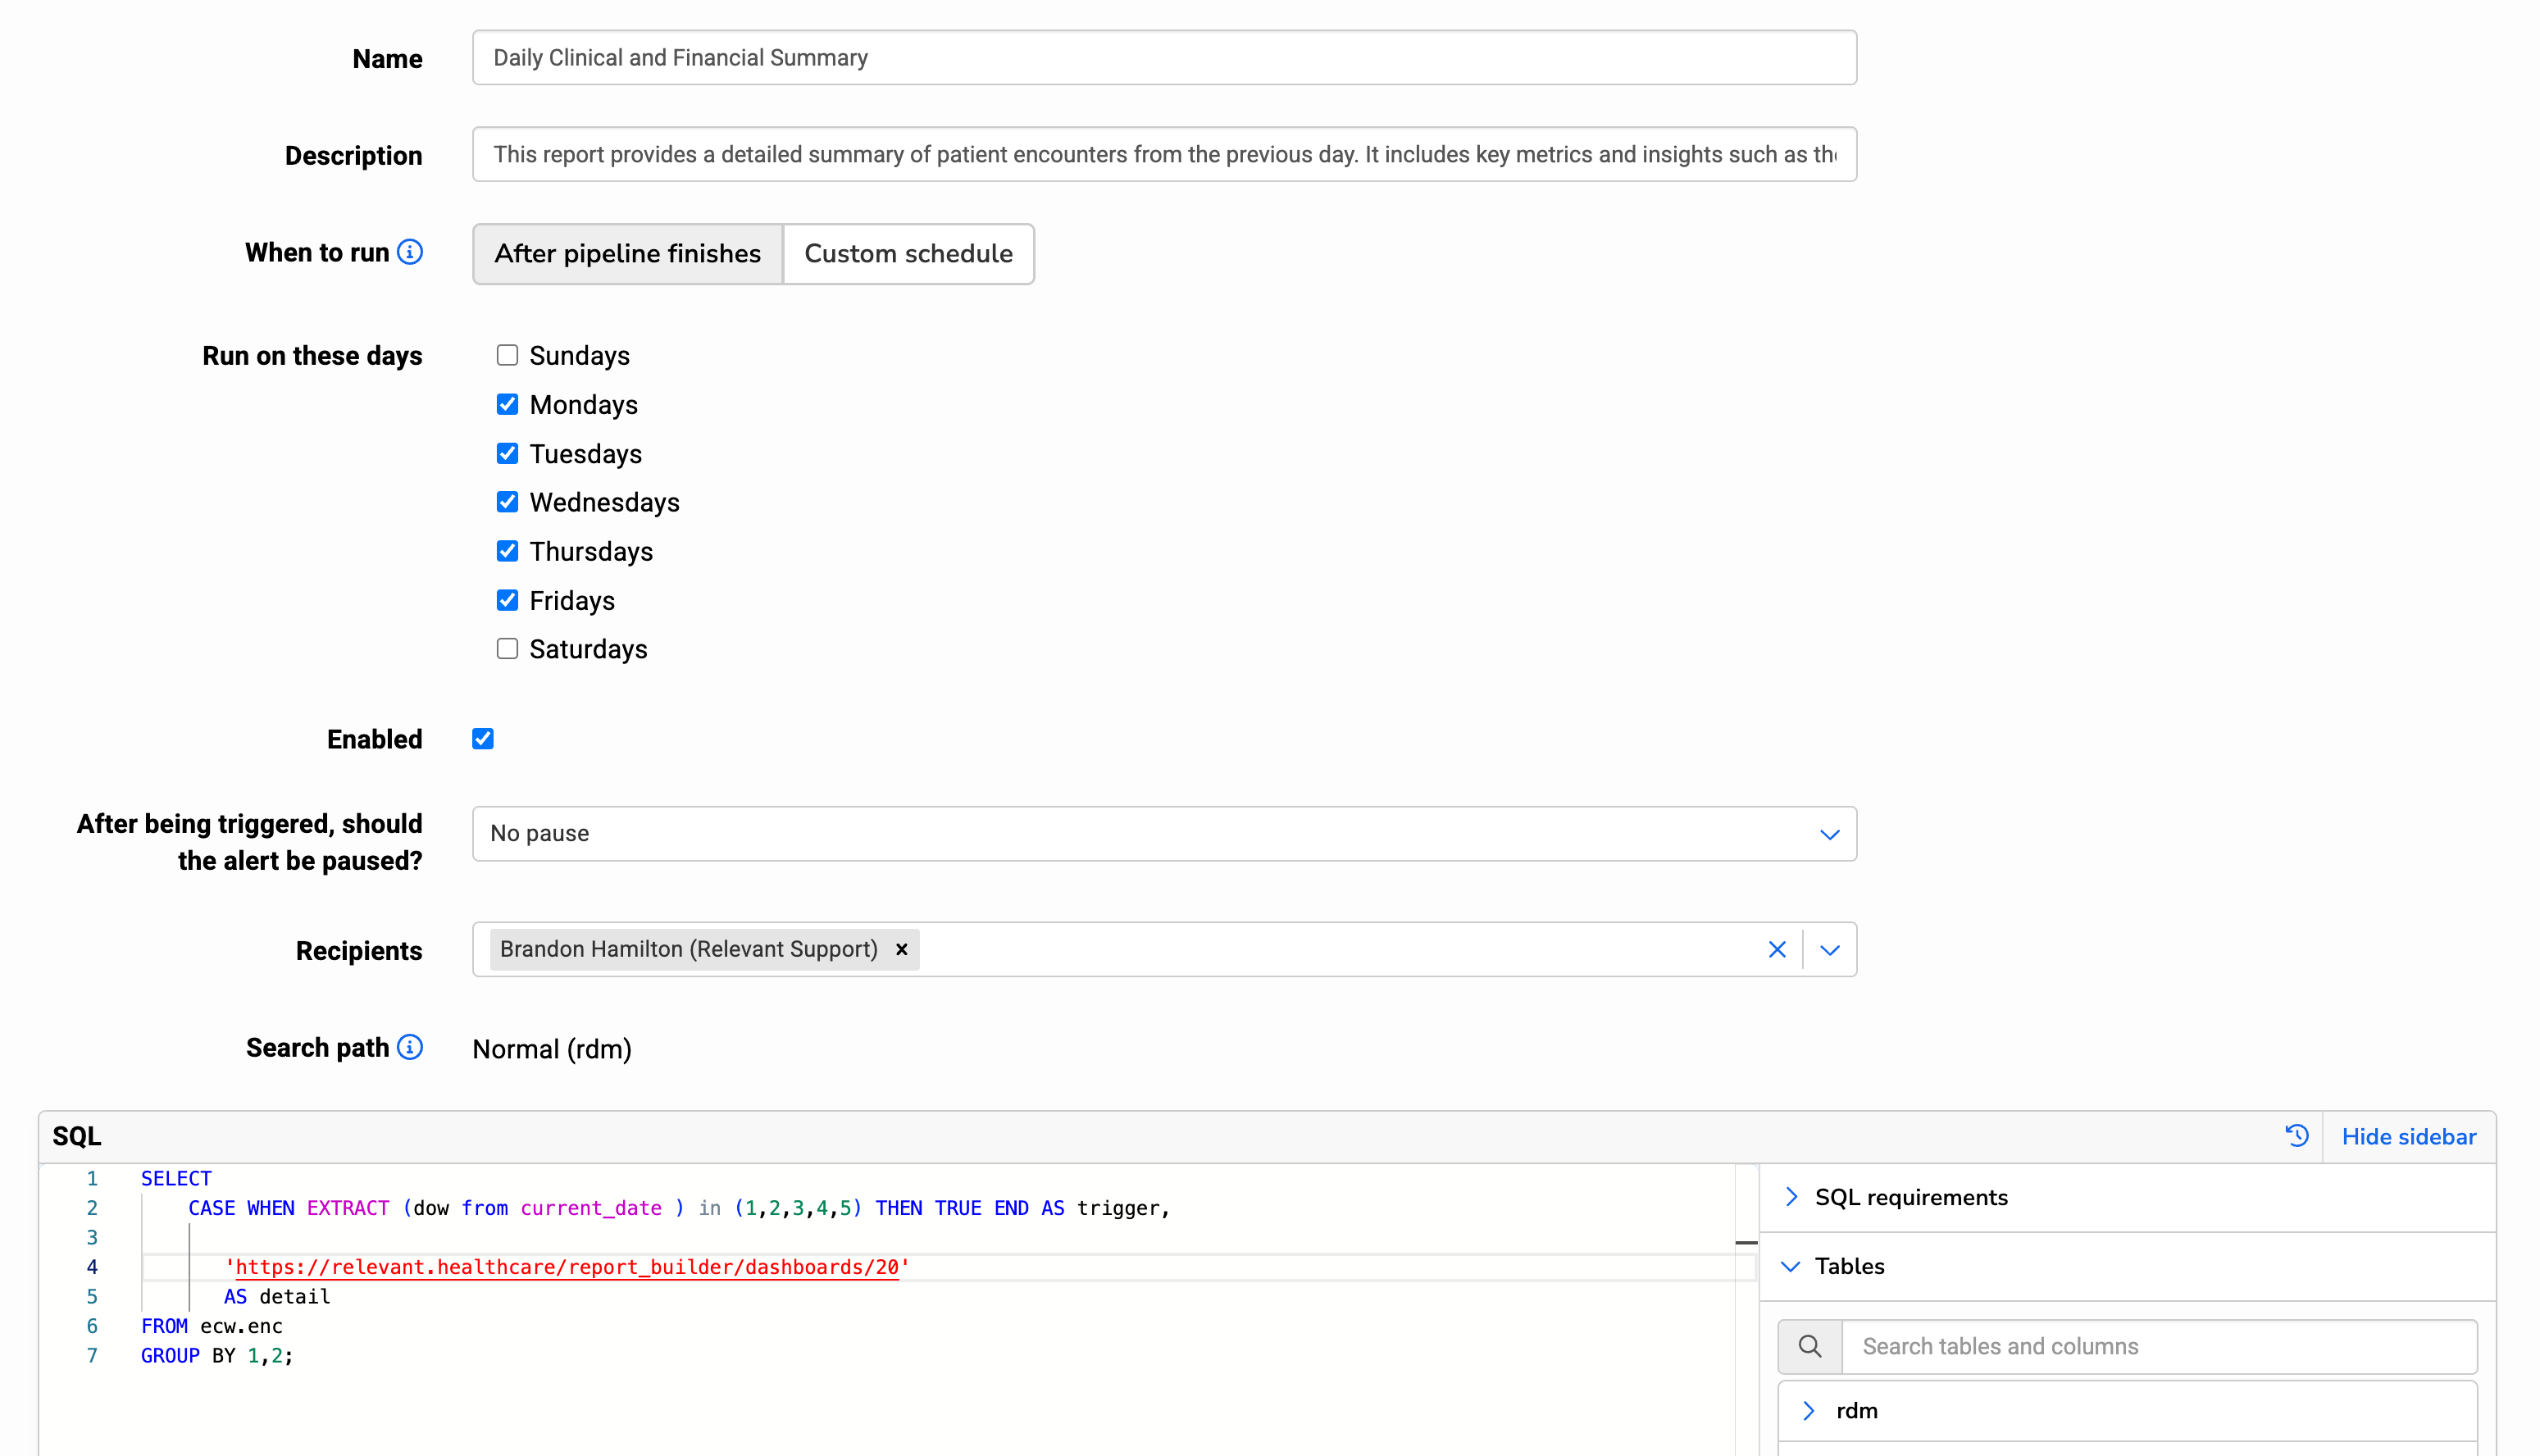The image size is (2540, 1456).
Task: Open the No pause dropdown
Action: (x=1164, y=834)
